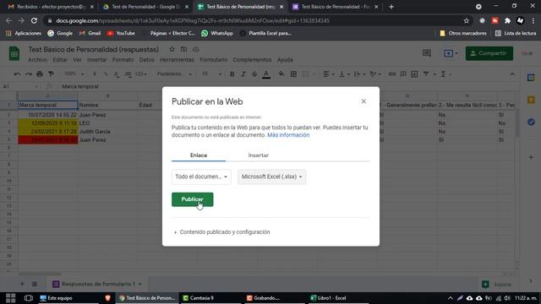Reload the page with refresh icon
The width and height of the screenshot is (541, 304).
(34, 20)
